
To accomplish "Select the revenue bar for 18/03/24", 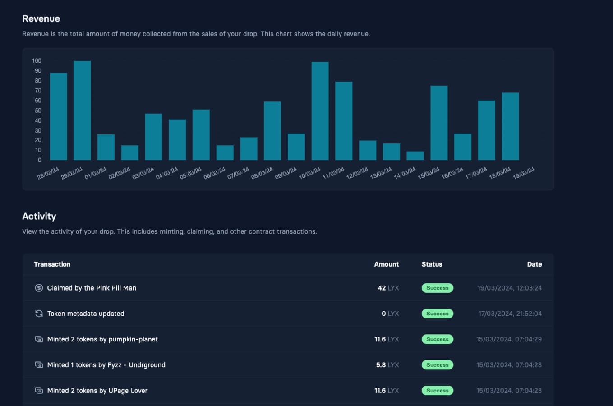I will pyautogui.click(x=511, y=126).
